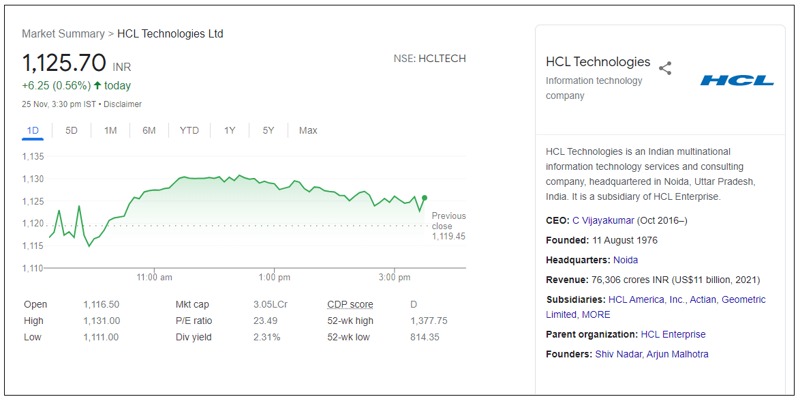Open the Actian subsidiary link

[x=703, y=299]
